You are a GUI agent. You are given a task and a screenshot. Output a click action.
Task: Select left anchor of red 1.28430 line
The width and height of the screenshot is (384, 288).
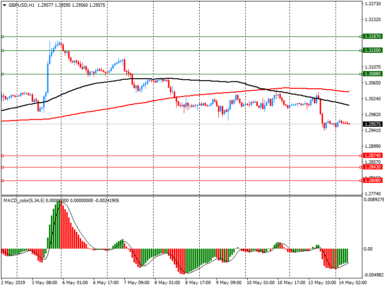(2, 167)
